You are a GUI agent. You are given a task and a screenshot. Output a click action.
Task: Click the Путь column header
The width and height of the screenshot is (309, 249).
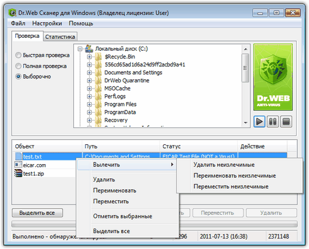coord(121,146)
